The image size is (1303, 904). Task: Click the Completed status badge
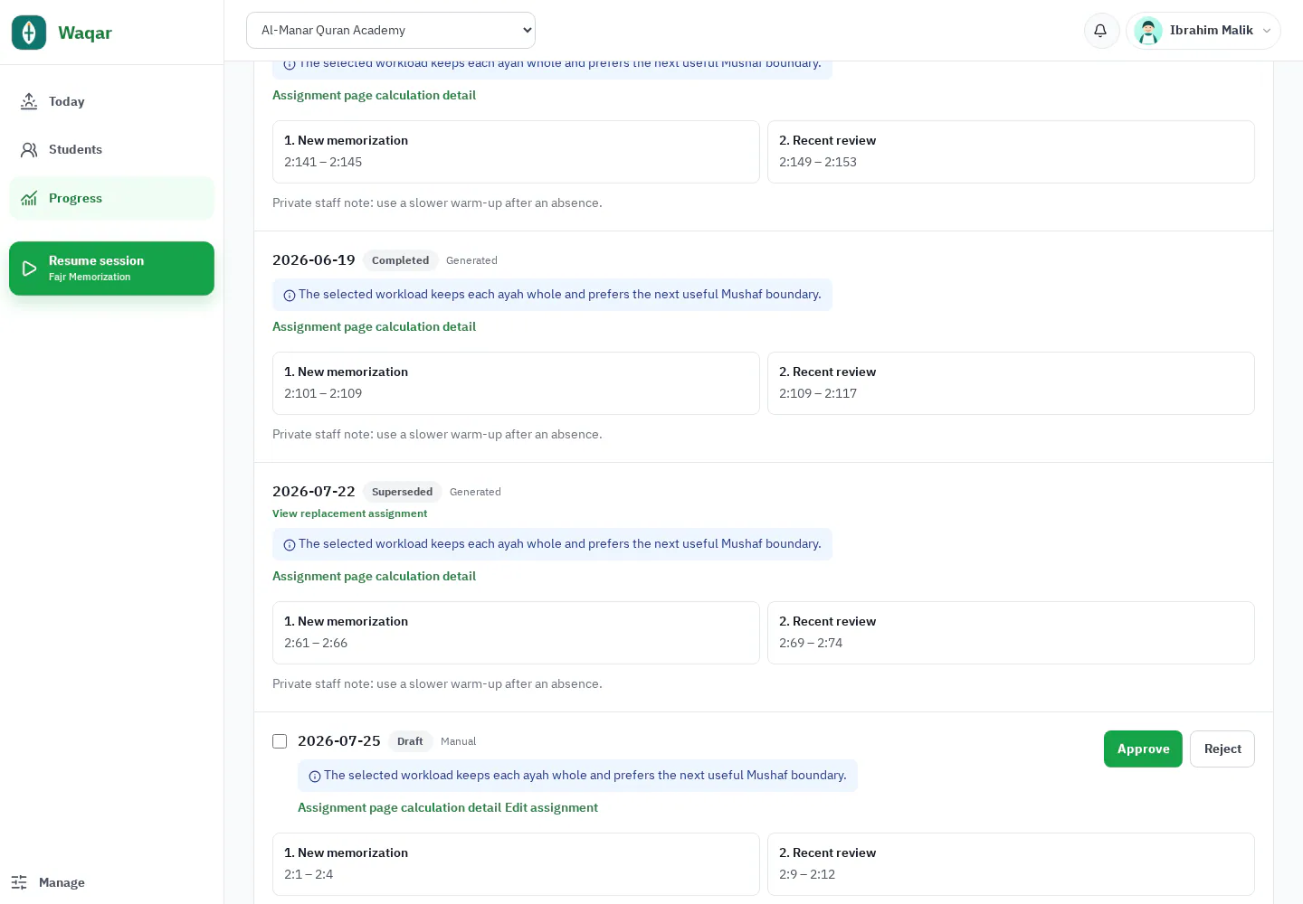400,260
